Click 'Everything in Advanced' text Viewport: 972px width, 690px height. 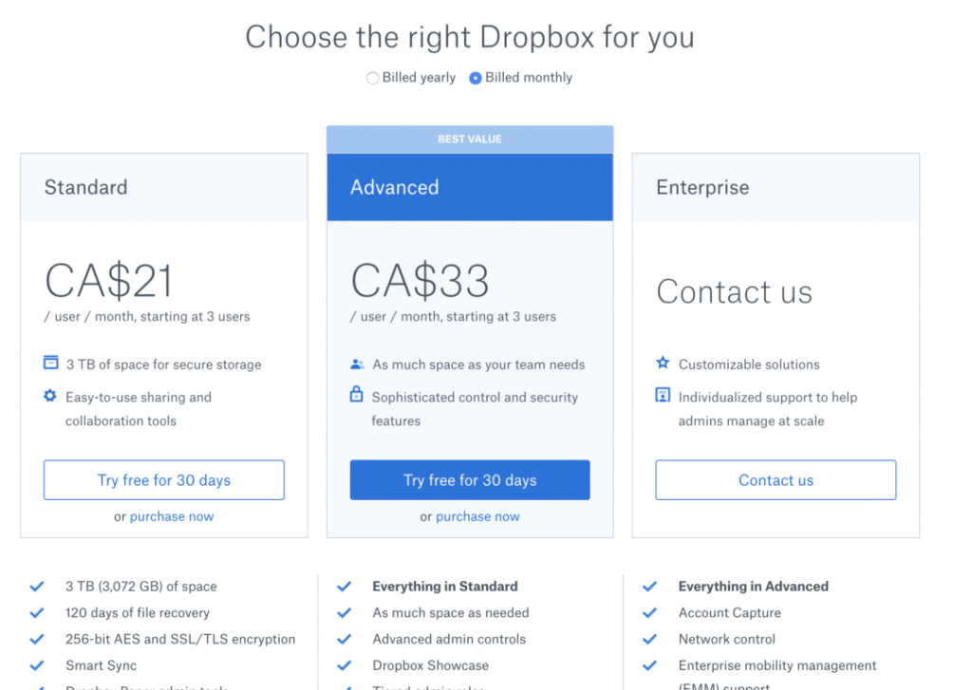(x=753, y=587)
